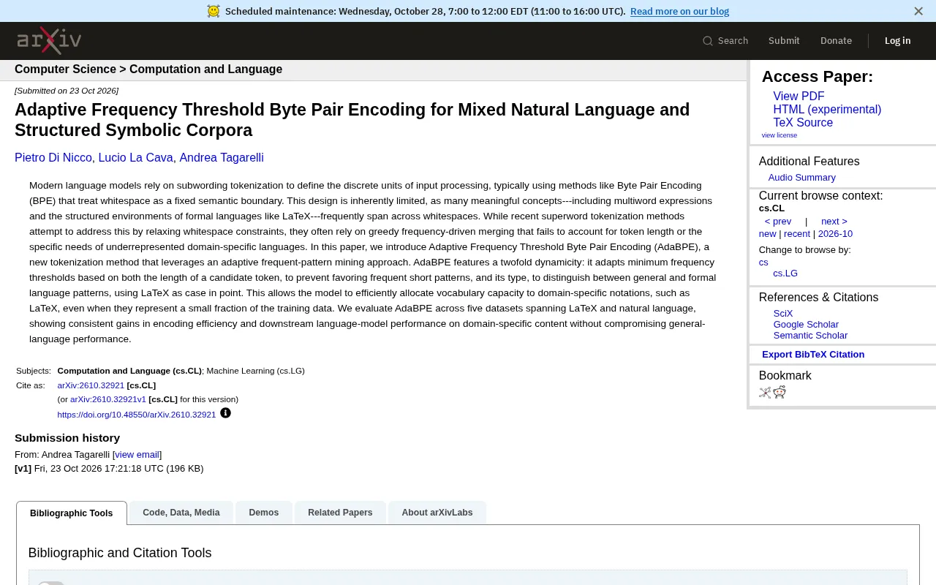This screenshot has width=936, height=585.
Task: Bookmark paper with BibSonomy icon
Action: [x=765, y=392]
